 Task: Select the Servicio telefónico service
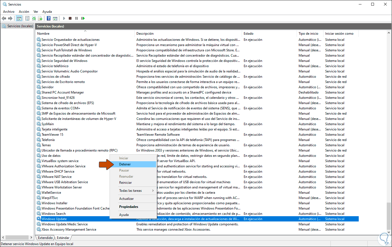tap(55, 66)
